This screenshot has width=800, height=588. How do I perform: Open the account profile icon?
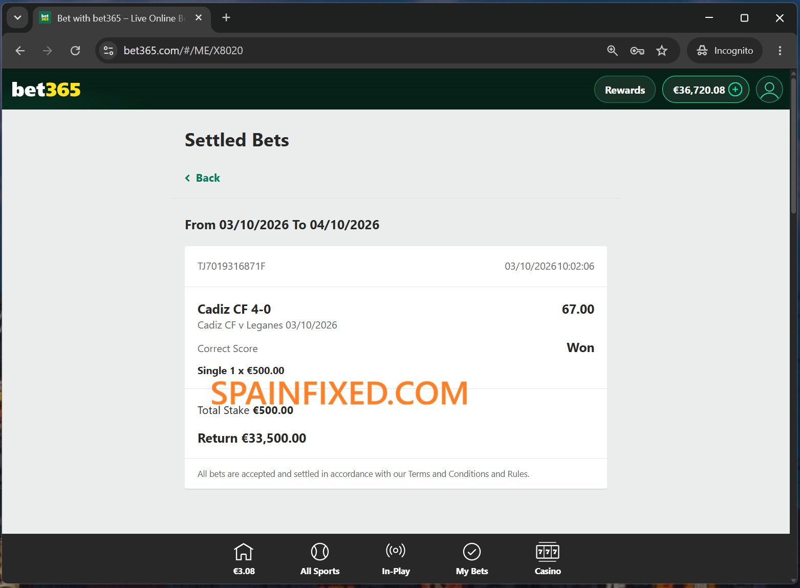pyautogui.click(x=769, y=90)
